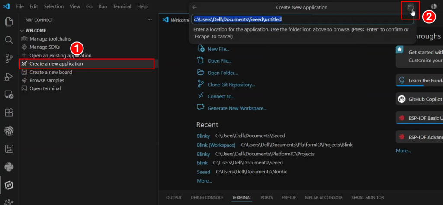Open the ESP-IDF Basic walkthrough
This screenshot has width=443, height=205.
419,118
